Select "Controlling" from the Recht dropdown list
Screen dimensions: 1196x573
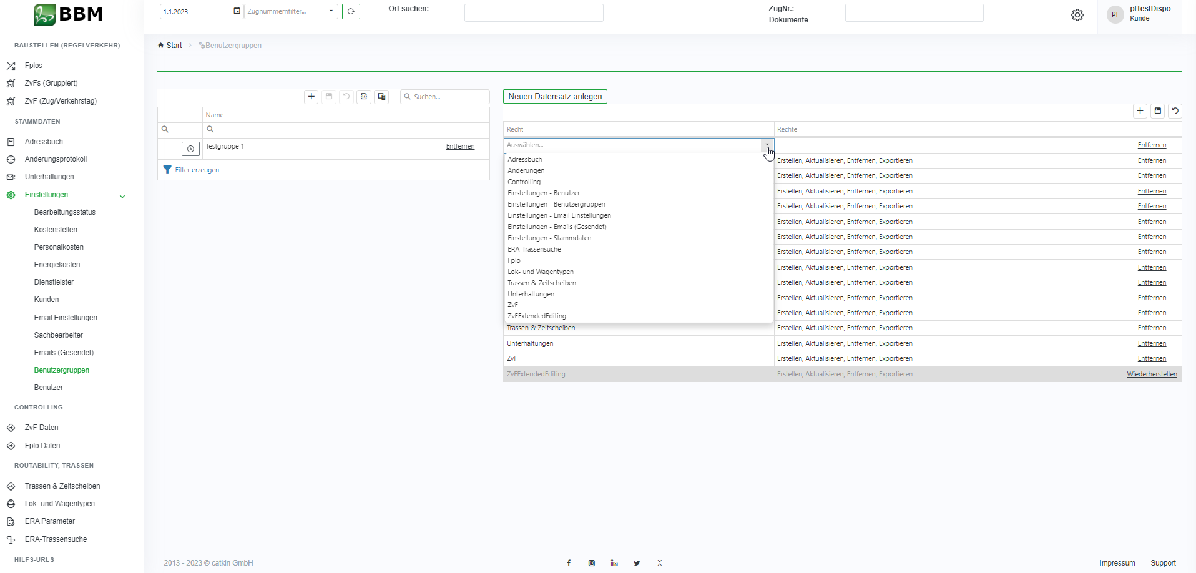pyautogui.click(x=524, y=182)
